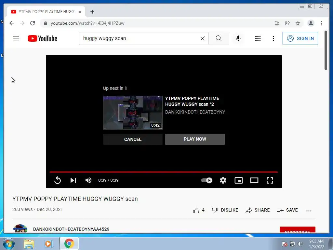Click the 0:39 / 0:39 time display
The height and width of the screenshot is (250, 333).
tap(108, 180)
